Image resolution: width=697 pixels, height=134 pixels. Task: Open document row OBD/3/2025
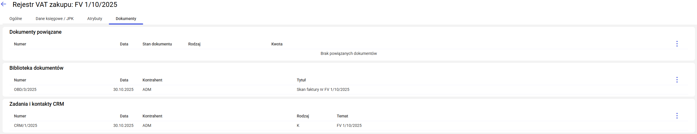click(25, 89)
